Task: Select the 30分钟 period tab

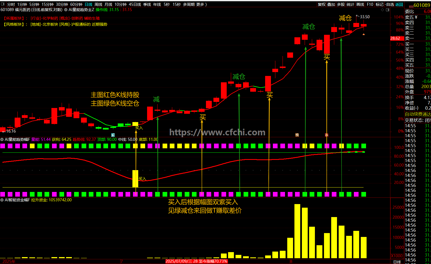Action: [x=62, y=4]
